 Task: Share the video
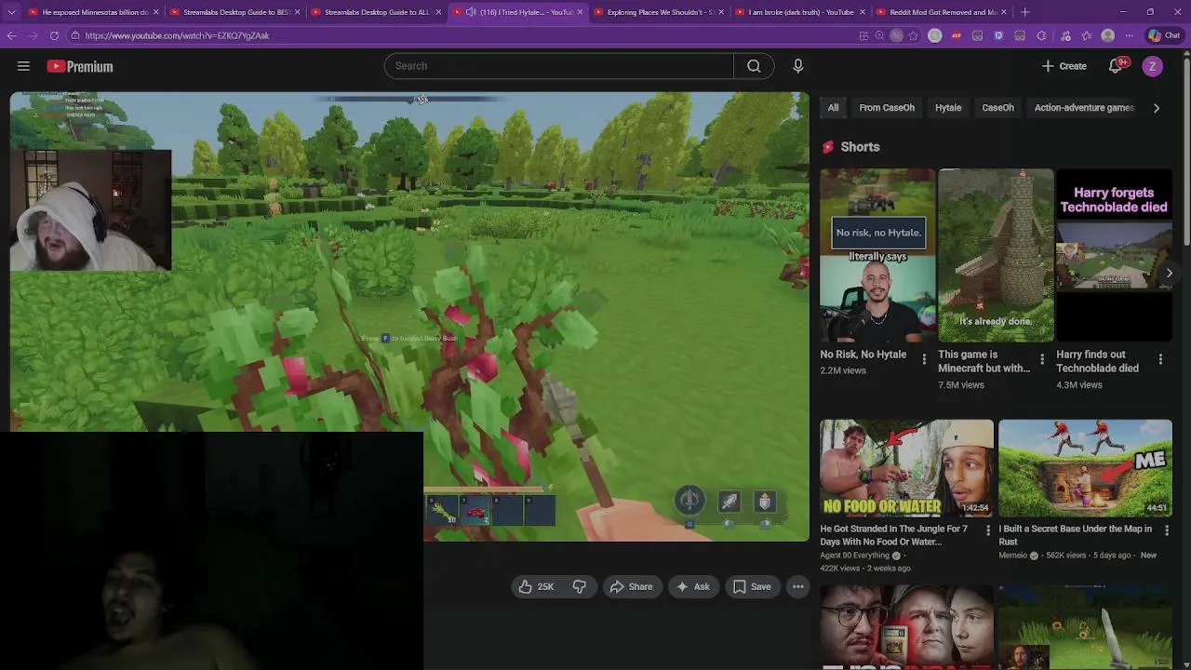631,586
